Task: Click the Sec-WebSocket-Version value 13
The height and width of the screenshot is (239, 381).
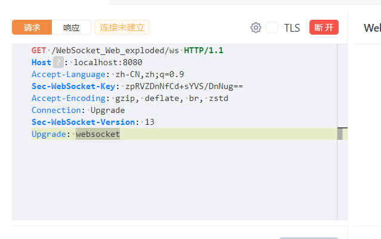Action: (150, 122)
